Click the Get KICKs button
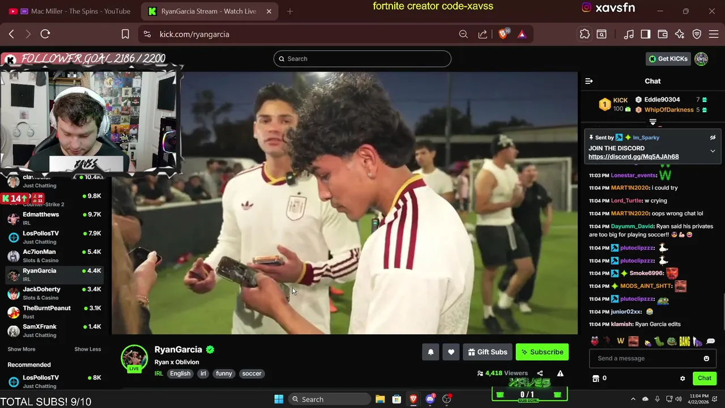Screen dimensions: 725x408 click(668, 59)
